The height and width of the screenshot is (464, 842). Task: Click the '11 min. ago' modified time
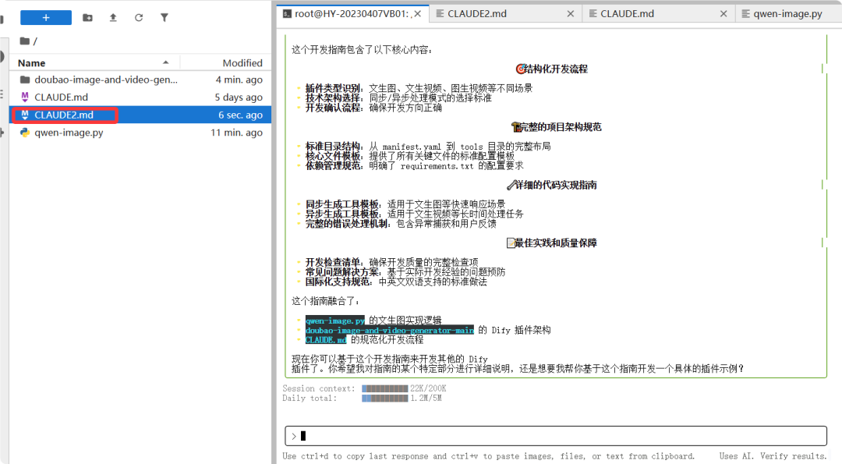(236, 133)
